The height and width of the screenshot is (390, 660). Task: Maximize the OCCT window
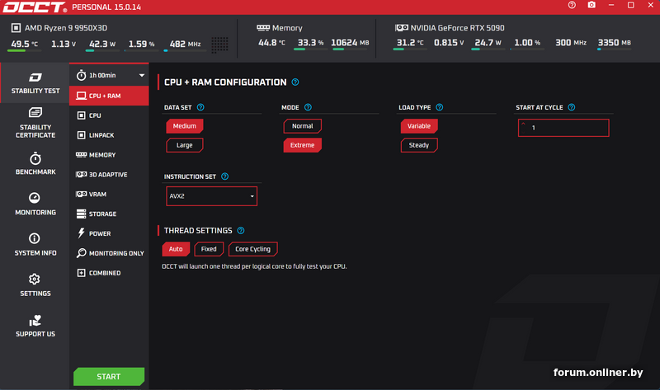[630, 5]
